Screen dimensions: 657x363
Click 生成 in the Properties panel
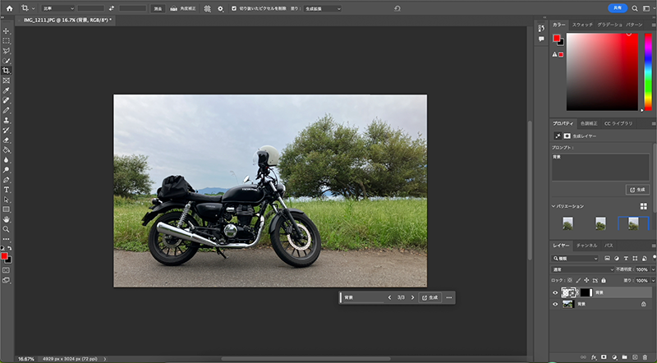pyautogui.click(x=637, y=190)
